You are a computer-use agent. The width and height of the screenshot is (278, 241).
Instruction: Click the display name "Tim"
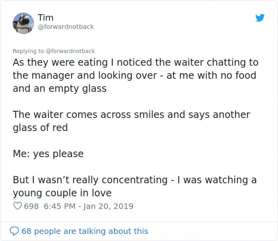pos(45,17)
